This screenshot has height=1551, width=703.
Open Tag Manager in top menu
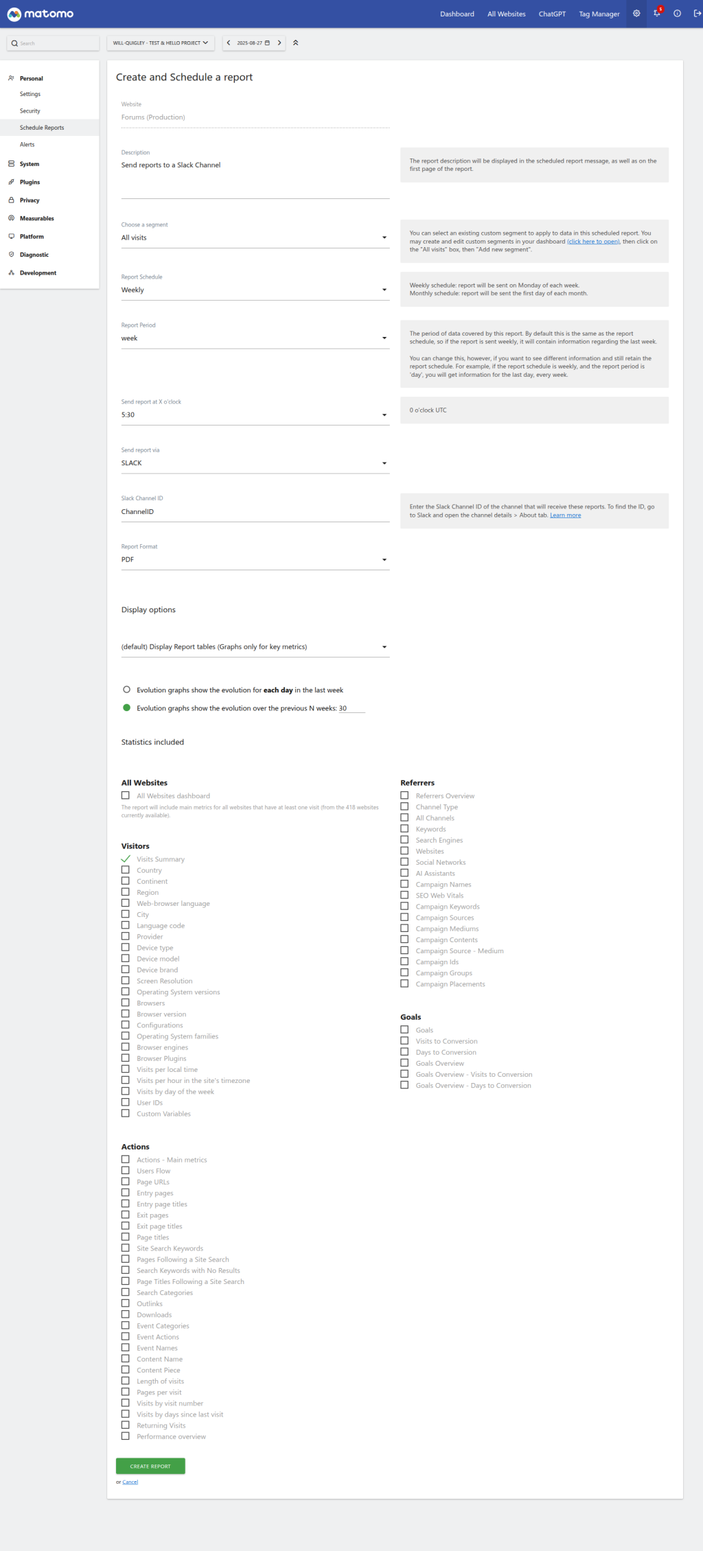pos(599,14)
